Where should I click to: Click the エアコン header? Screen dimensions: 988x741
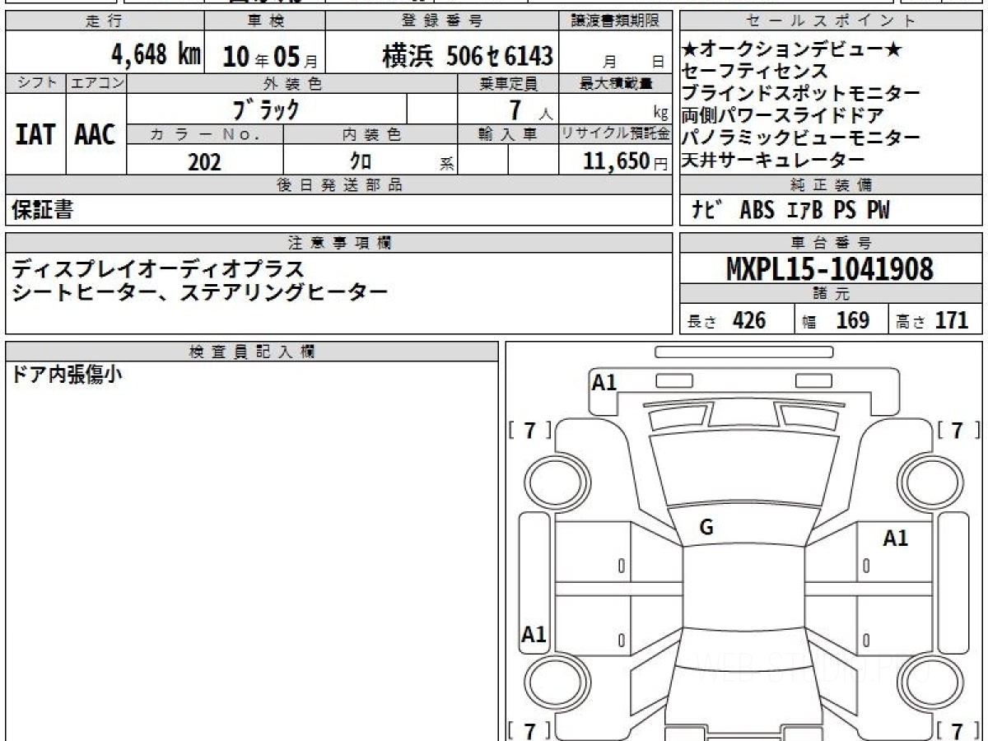(x=96, y=83)
